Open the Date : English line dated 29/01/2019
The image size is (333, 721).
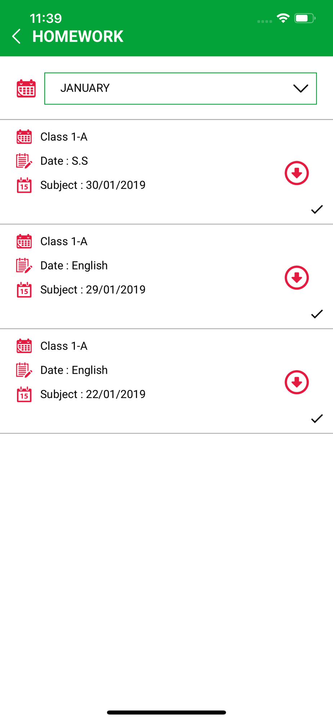pyautogui.click(x=74, y=265)
